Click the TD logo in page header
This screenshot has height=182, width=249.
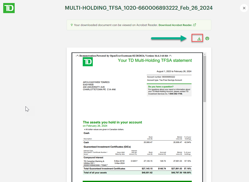click(9, 8)
